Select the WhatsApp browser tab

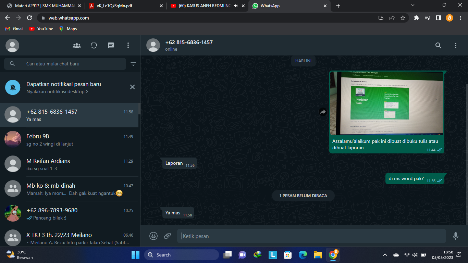point(289,6)
